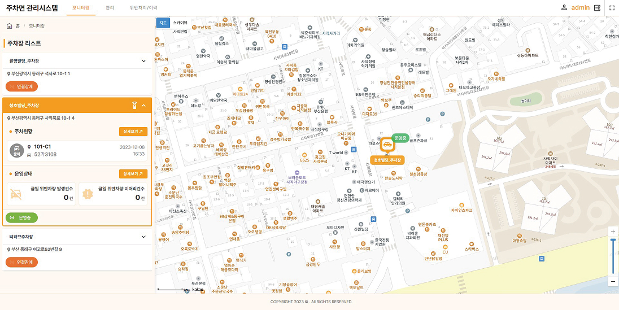Click the remote sensor icon on 청호빌딩_주차장 header
619x310 pixels.
[134, 105]
